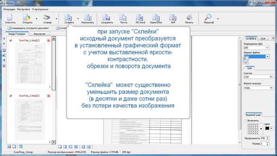Select the СКЛЕЙКА tab
The height and width of the screenshot is (156, 277).
coord(251,39)
